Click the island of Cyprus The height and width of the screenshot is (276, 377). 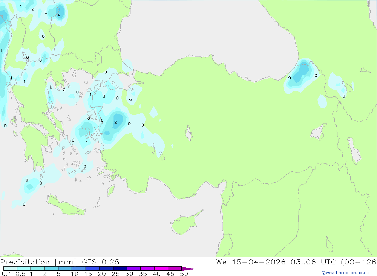pyautogui.click(x=186, y=223)
